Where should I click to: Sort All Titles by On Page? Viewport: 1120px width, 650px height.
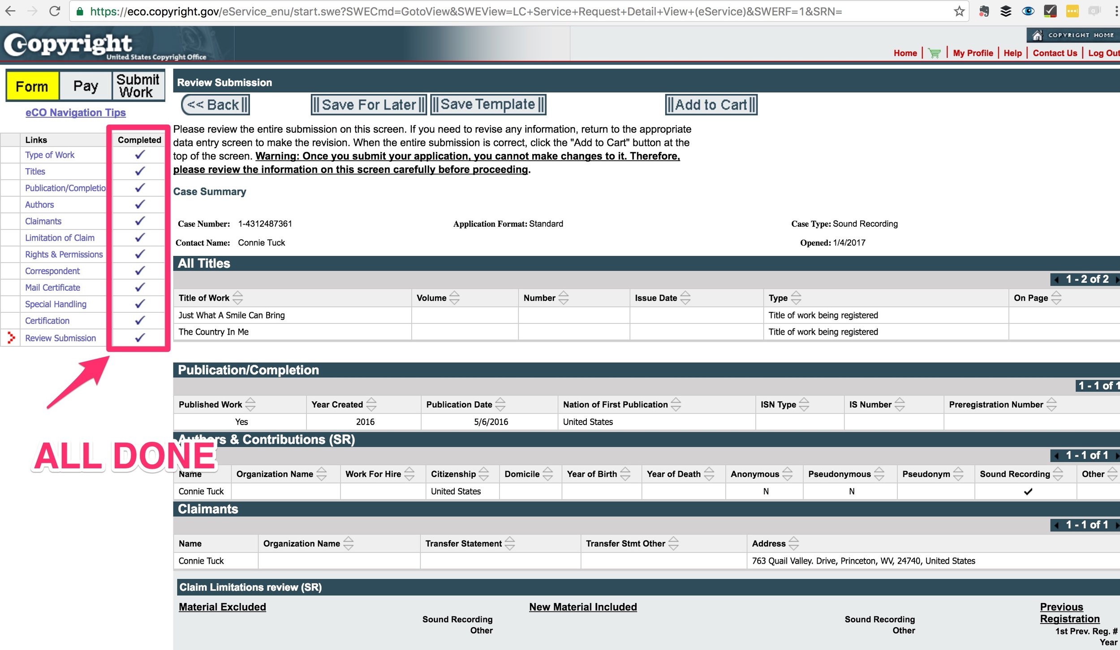pos(1056,297)
